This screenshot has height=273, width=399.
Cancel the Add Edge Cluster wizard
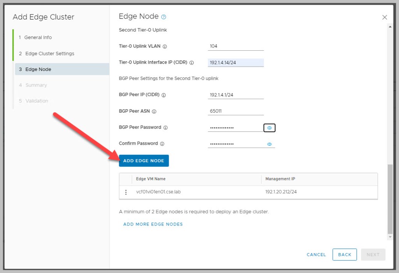(316, 255)
